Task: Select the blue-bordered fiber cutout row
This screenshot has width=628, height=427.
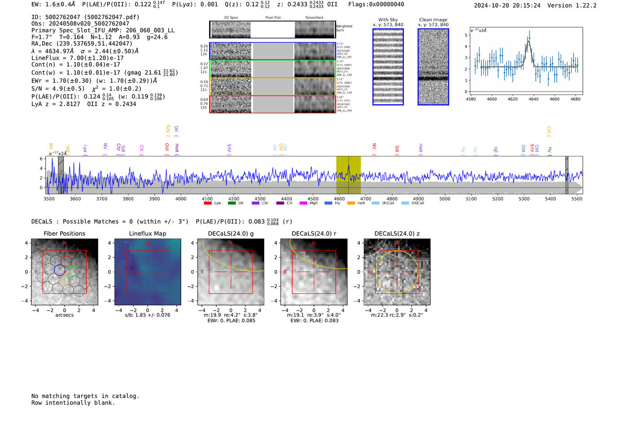Action: point(272,51)
